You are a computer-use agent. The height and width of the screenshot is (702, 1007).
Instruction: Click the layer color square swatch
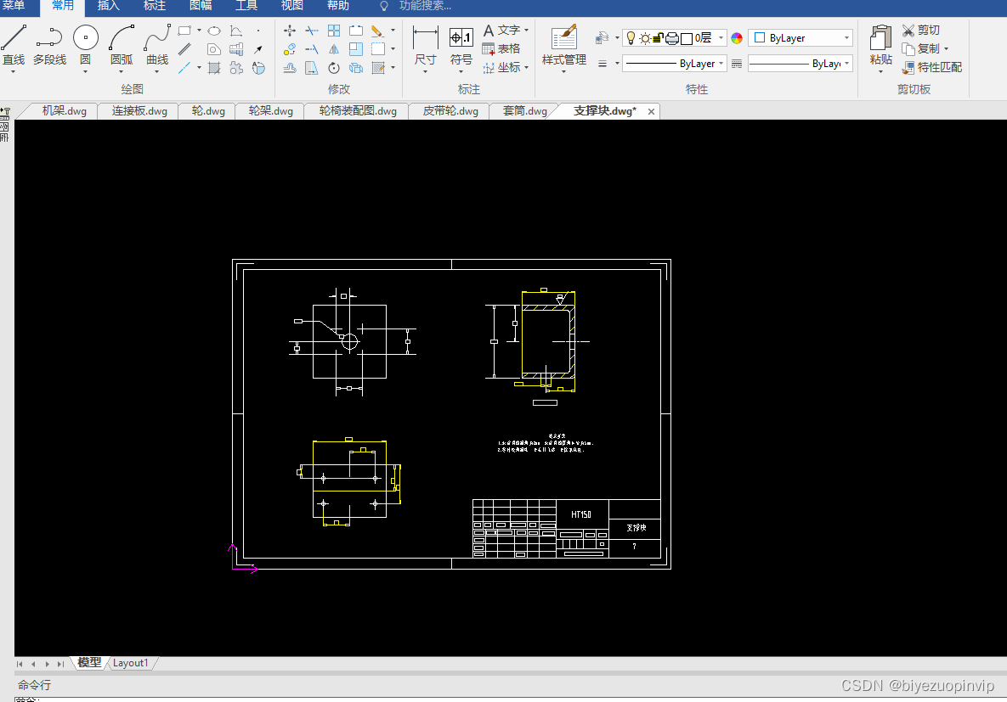tap(686, 38)
